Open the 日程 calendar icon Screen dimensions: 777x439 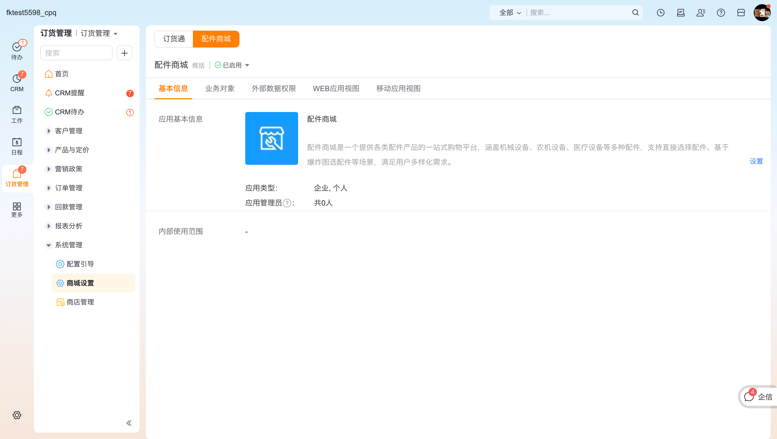(17, 147)
